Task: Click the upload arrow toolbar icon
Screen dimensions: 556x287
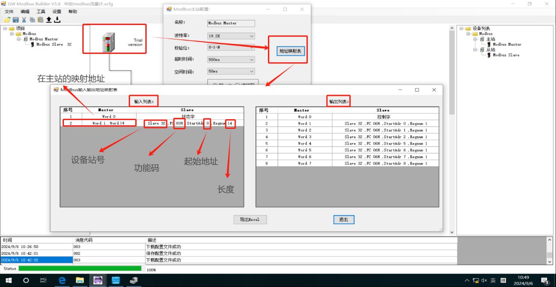Action: tap(49, 20)
